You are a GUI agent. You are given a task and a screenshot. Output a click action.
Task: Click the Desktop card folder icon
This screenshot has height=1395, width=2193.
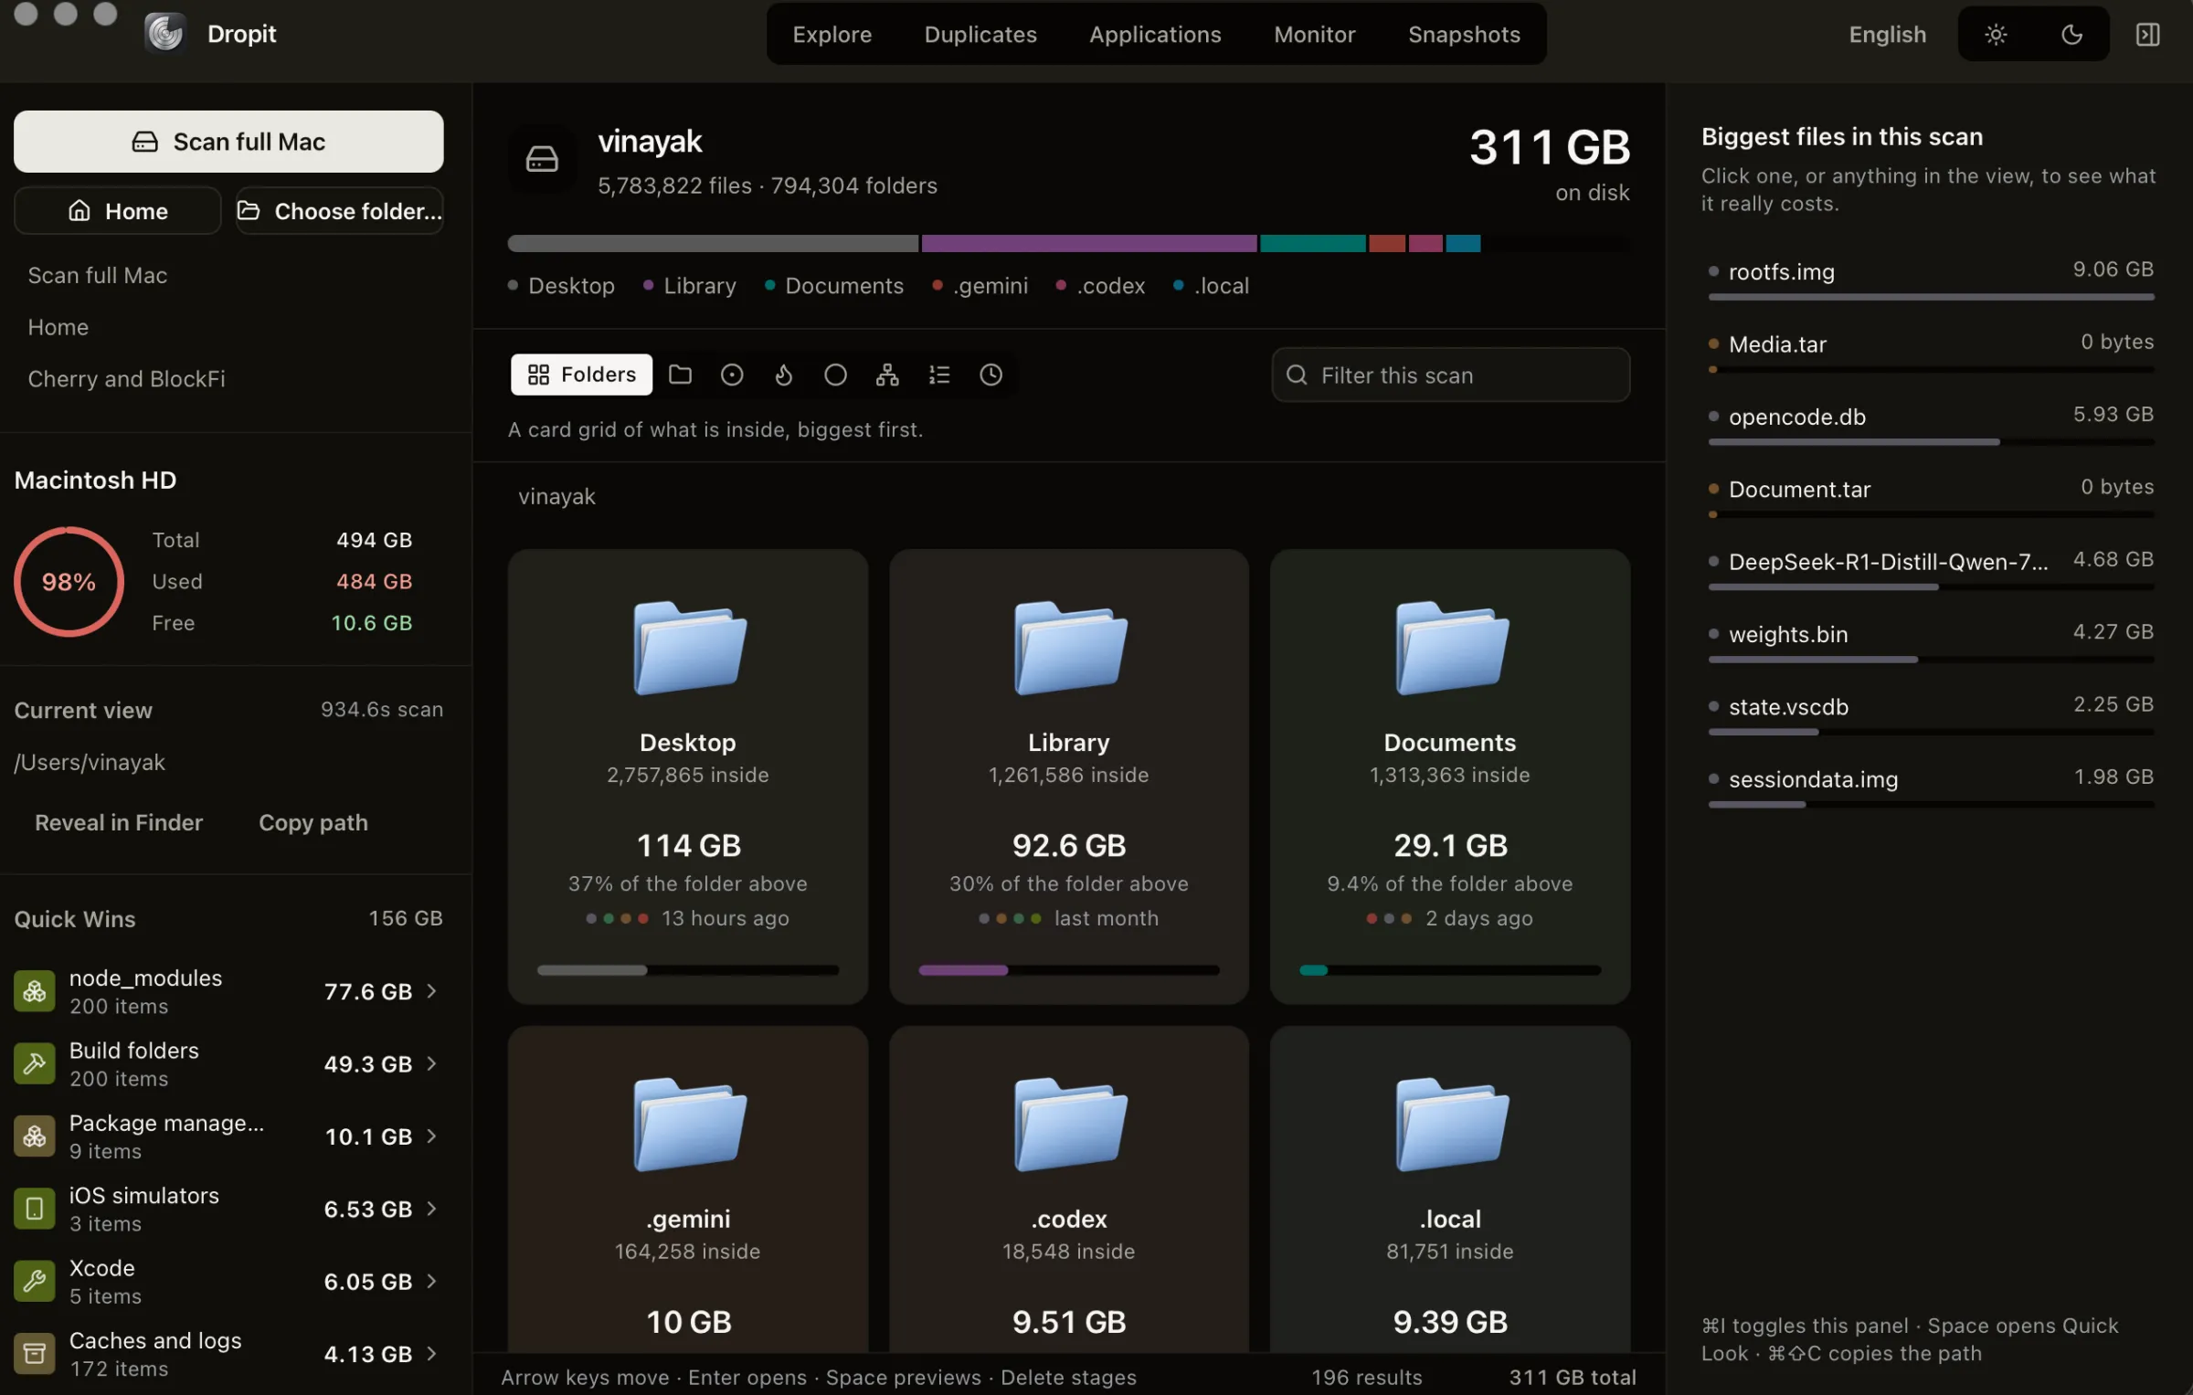(x=689, y=647)
